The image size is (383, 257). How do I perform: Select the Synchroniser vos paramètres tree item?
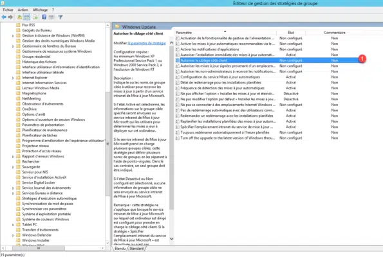pos(44,209)
